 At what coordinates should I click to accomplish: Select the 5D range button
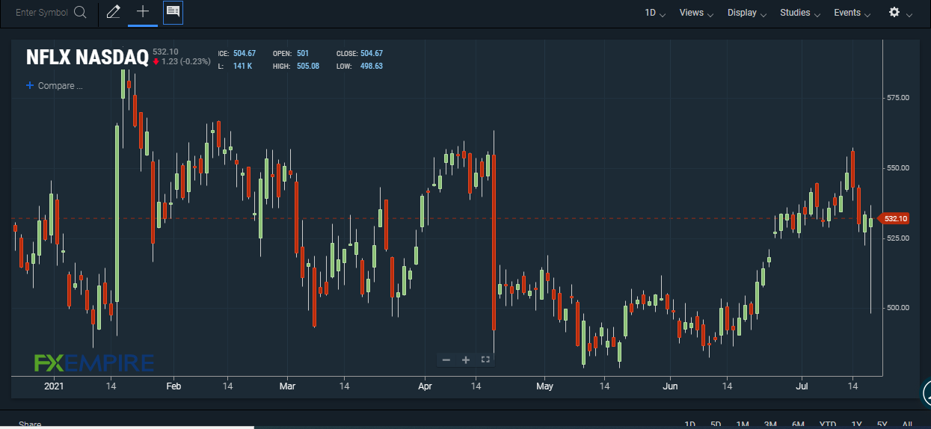click(716, 425)
